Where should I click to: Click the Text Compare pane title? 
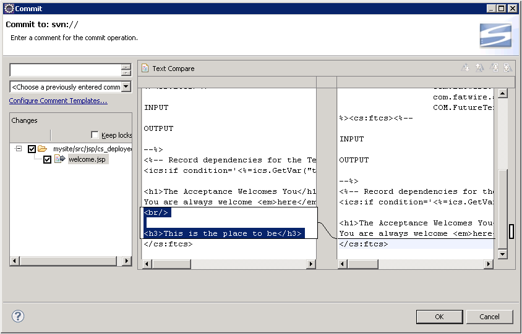click(173, 69)
